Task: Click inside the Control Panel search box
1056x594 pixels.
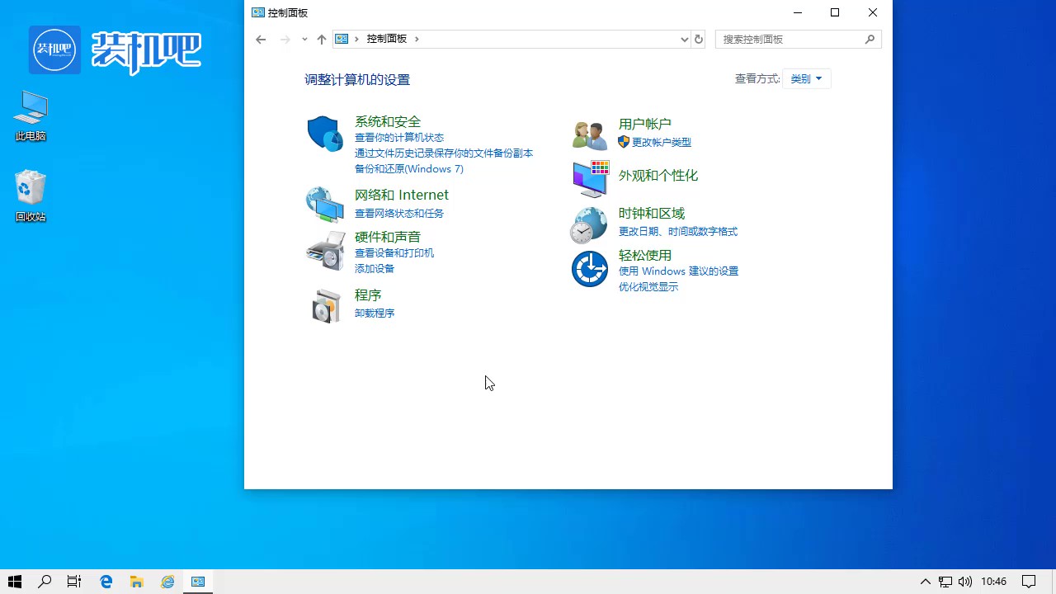Action: pyautogui.click(x=792, y=39)
